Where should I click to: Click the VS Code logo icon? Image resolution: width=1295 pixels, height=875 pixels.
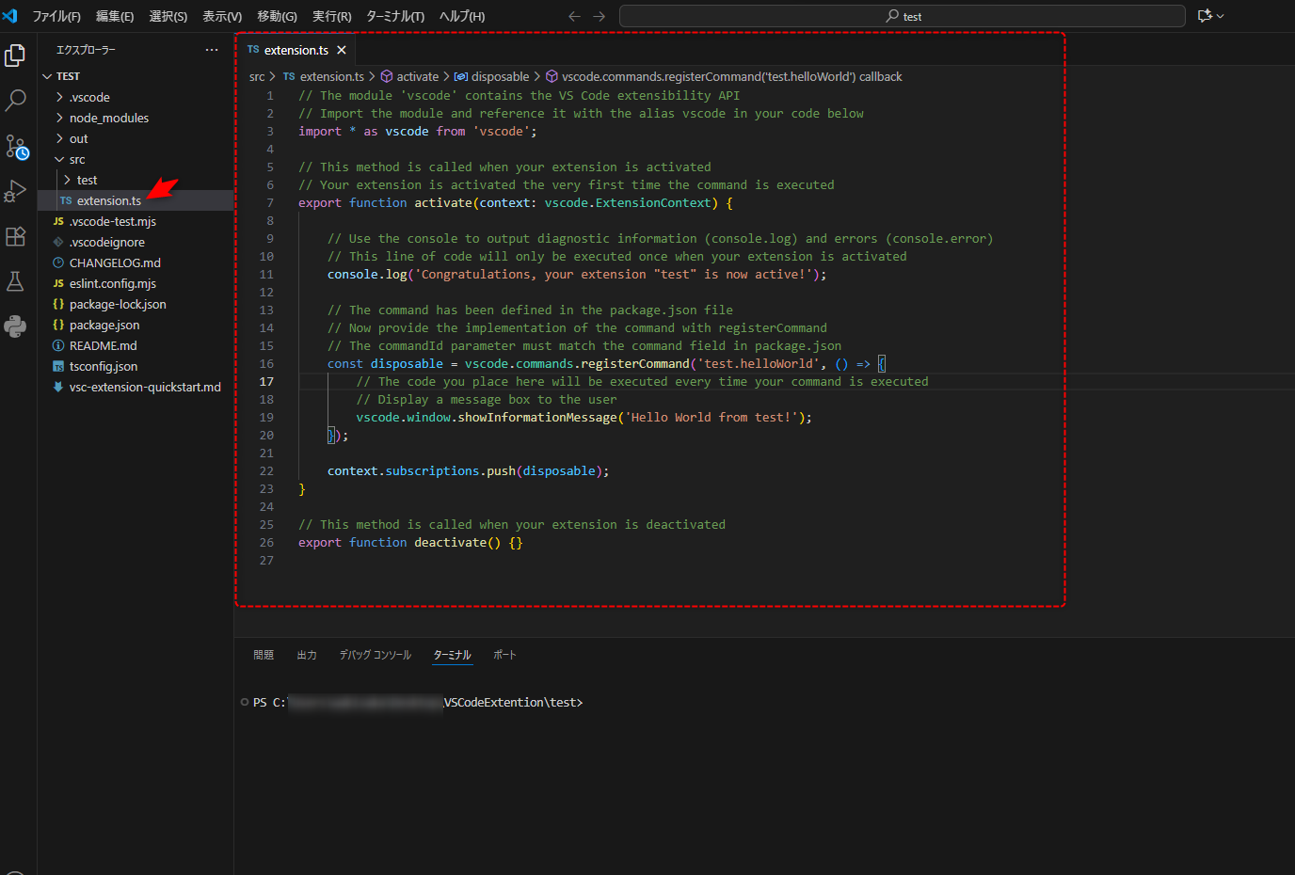(x=10, y=16)
